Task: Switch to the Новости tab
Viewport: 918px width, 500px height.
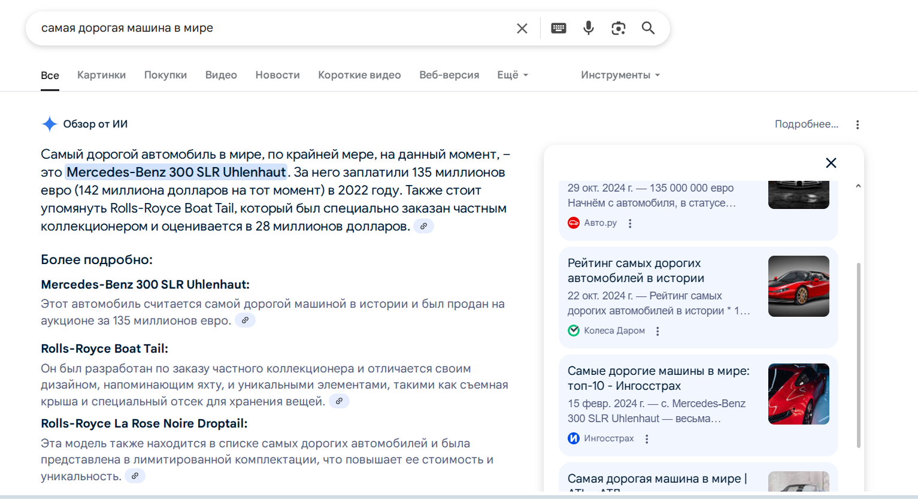Action: point(277,75)
